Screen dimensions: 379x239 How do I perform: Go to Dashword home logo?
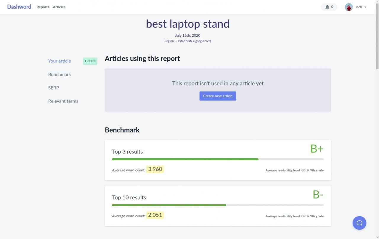19,7
